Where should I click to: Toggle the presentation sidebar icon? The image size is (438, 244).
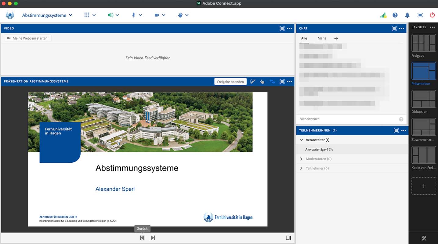288,238
